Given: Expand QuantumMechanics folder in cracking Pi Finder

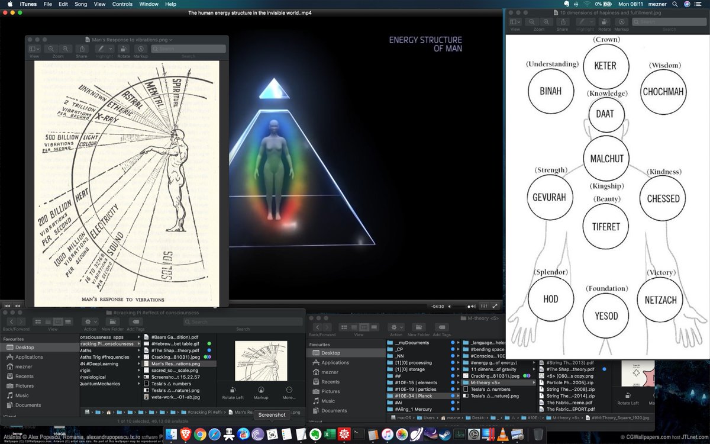Looking at the screenshot, I should 140,383.
